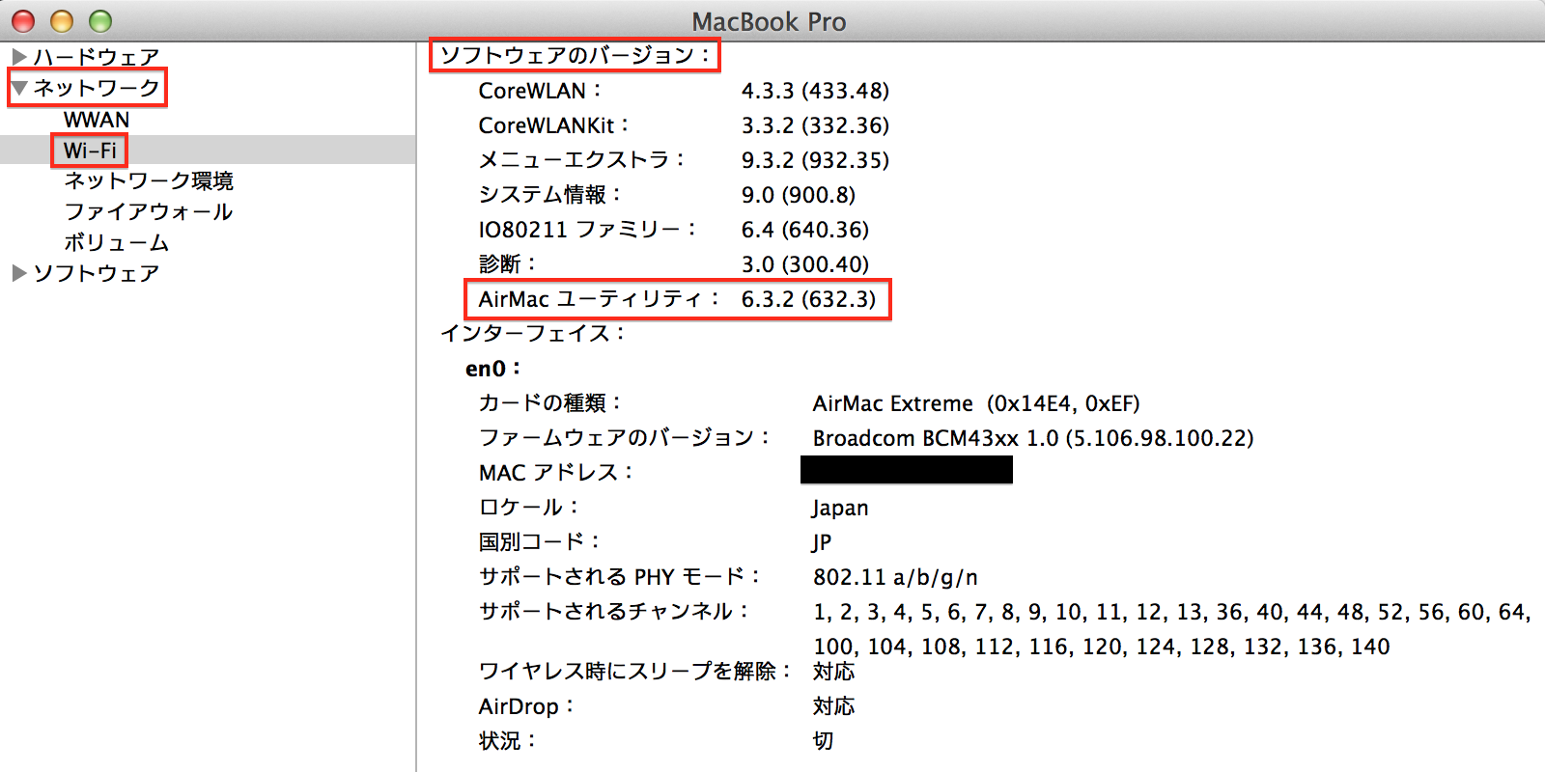
Task: Select version value 3.0 (300.40)
Action: point(805,264)
